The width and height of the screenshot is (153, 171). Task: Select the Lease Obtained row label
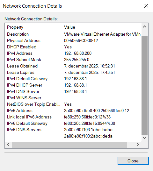coord(22,66)
